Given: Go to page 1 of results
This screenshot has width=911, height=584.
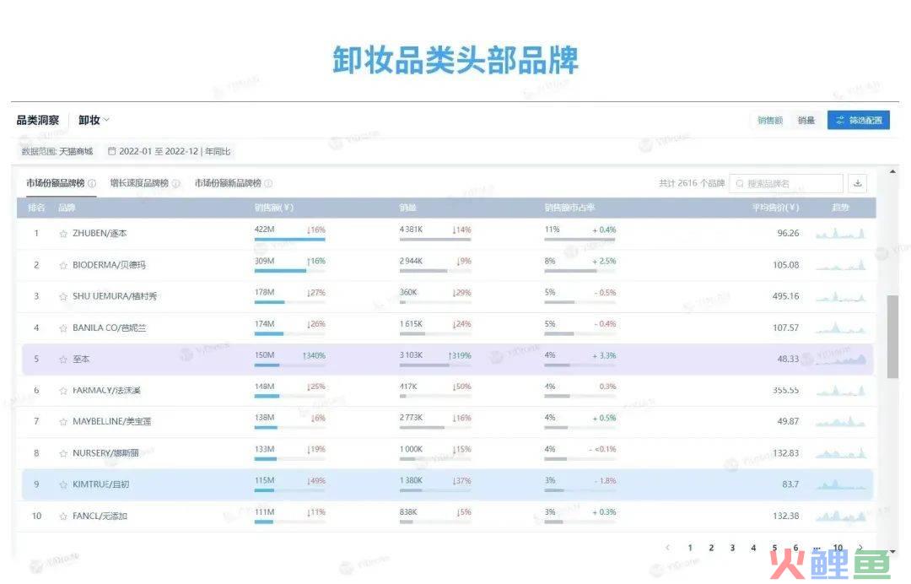Looking at the screenshot, I should pyautogui.click(x=690, y=548).
